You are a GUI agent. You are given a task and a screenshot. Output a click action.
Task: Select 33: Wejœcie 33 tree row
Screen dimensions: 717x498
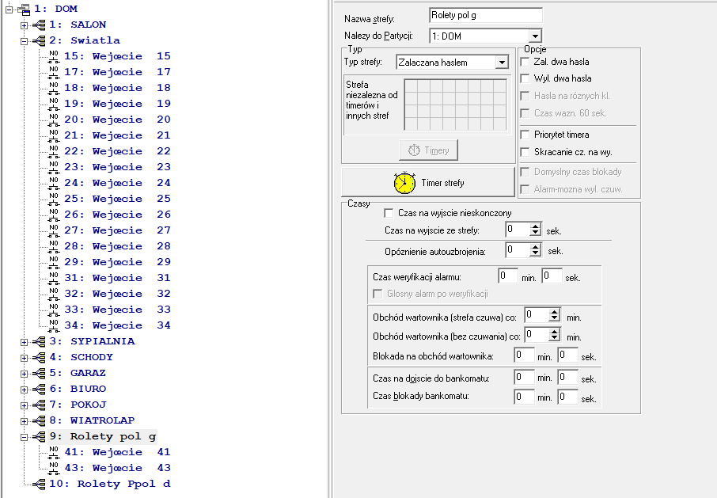point(117,310)
